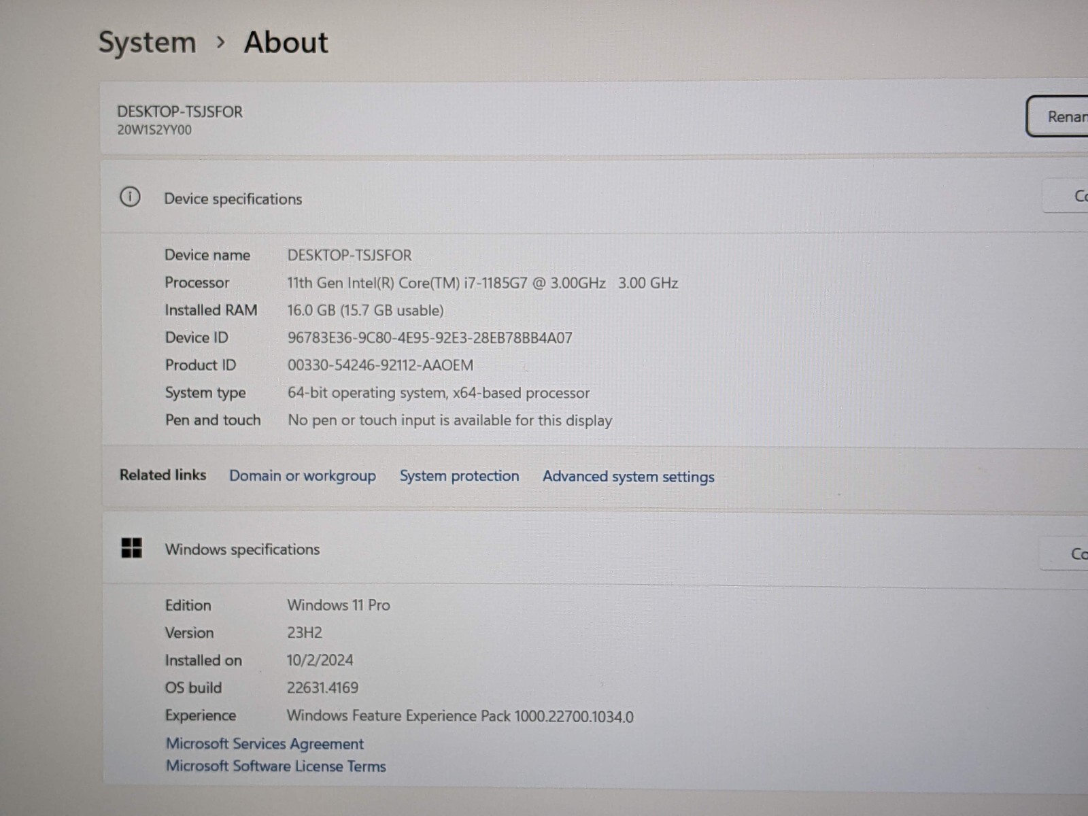The height and width of the screenshot is (816, 1088).
Task: Select model number 20W1S2YY00
Action: (154, 130)
